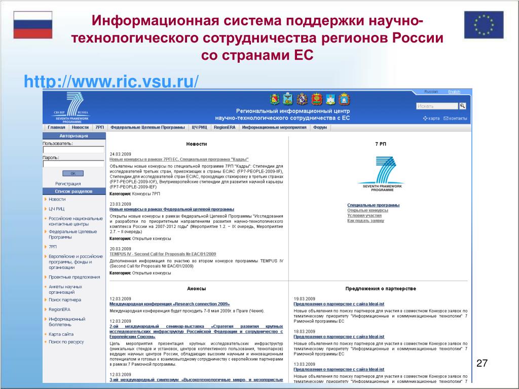This screenshot has height=389, width=519.
Task: Open Новости in the sidebar section list
Action: pos(57,199)
